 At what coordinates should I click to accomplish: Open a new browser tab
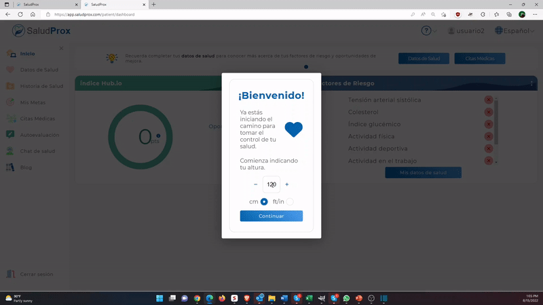pyautogui.click(x=154, y=5)
